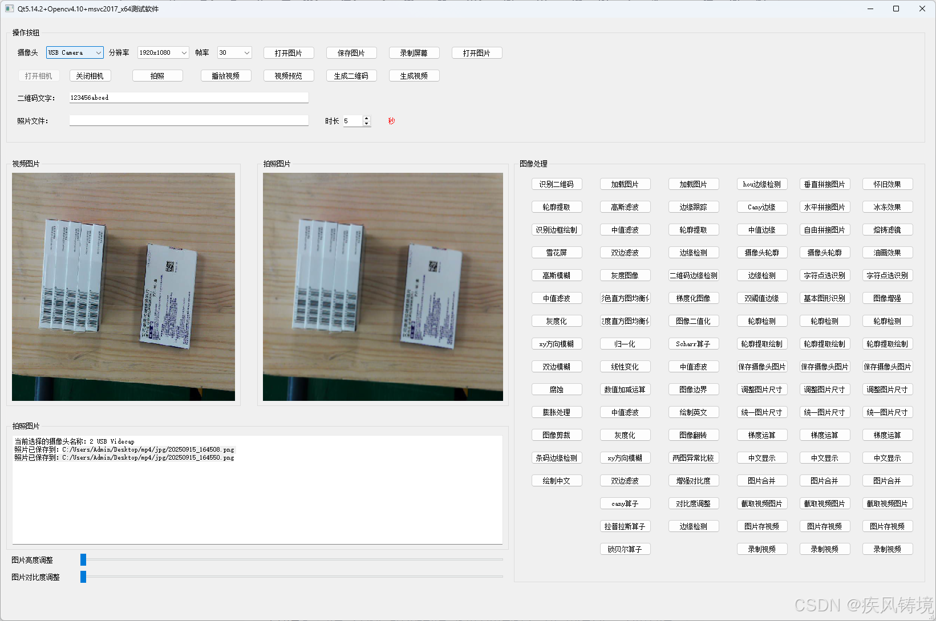Click the 双边模糊 button
The image size is (936, 621).
coord(557,367)
